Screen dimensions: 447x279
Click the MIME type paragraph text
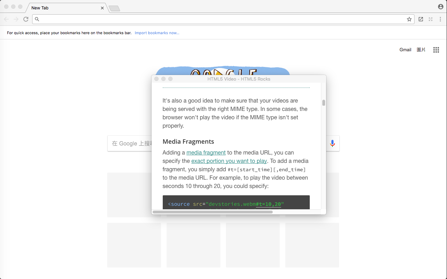235,113
